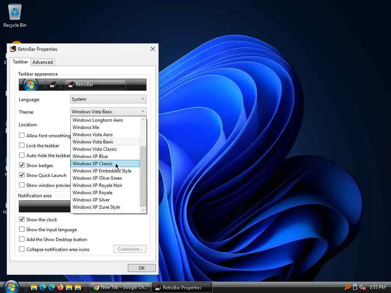Click the OK button

pos(142,268)
